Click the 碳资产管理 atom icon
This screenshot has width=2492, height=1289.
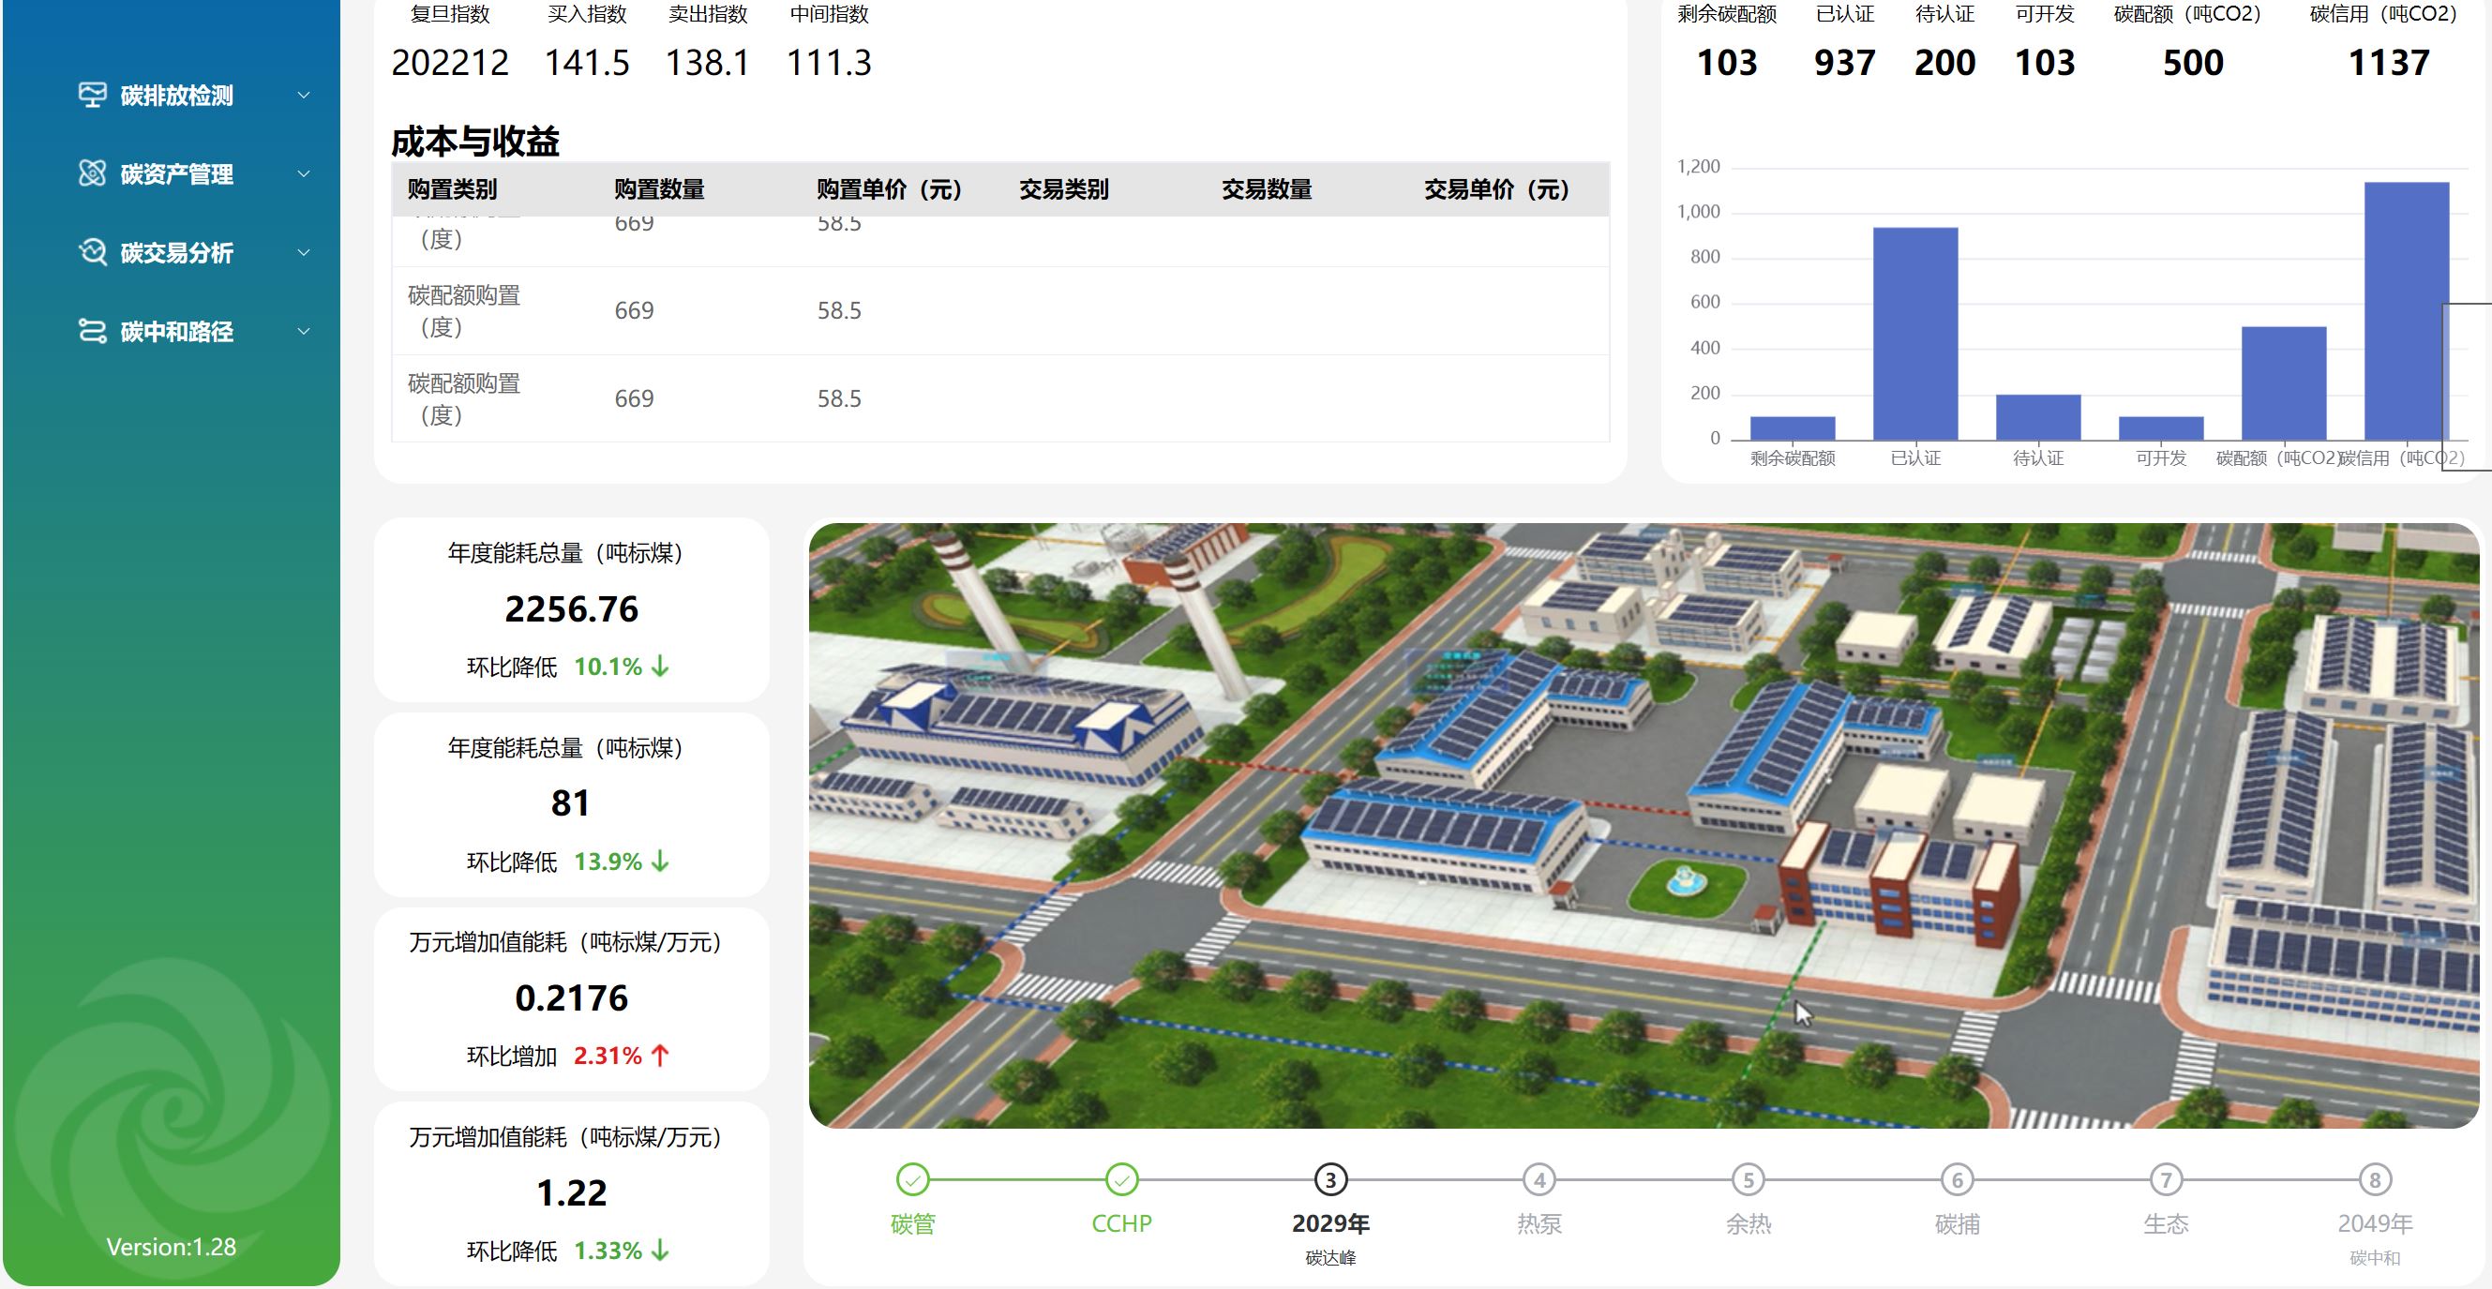[92, 174]
